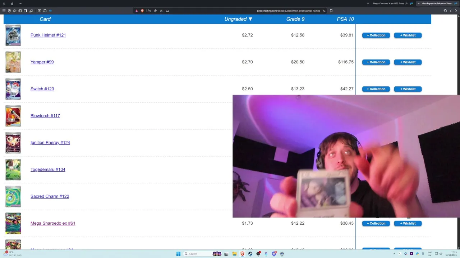Click the pricecharting.com address bar
This screenshot has height=258, width=460.
pyautogui.click(x=288, y=11)
